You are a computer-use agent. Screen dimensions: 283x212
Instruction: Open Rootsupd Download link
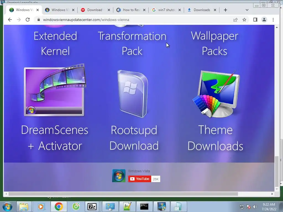pos(134,138)
